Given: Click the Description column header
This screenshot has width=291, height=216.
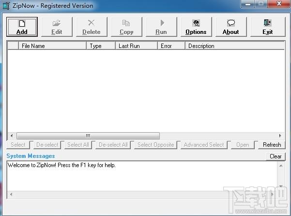Looking at the screenshot, I should [x=235, y=46].
